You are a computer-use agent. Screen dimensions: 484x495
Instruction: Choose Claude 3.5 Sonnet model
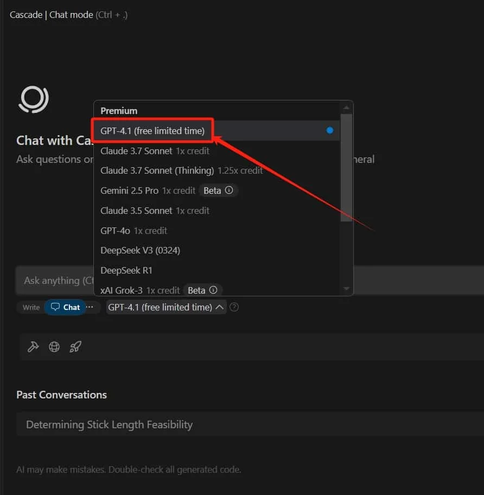click(217, 211)
